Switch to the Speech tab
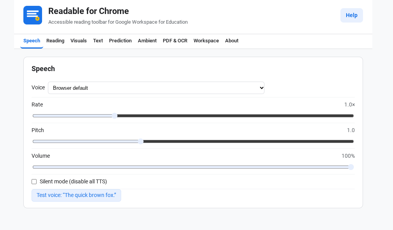This screenshot has height=230, width=393. 32,41
